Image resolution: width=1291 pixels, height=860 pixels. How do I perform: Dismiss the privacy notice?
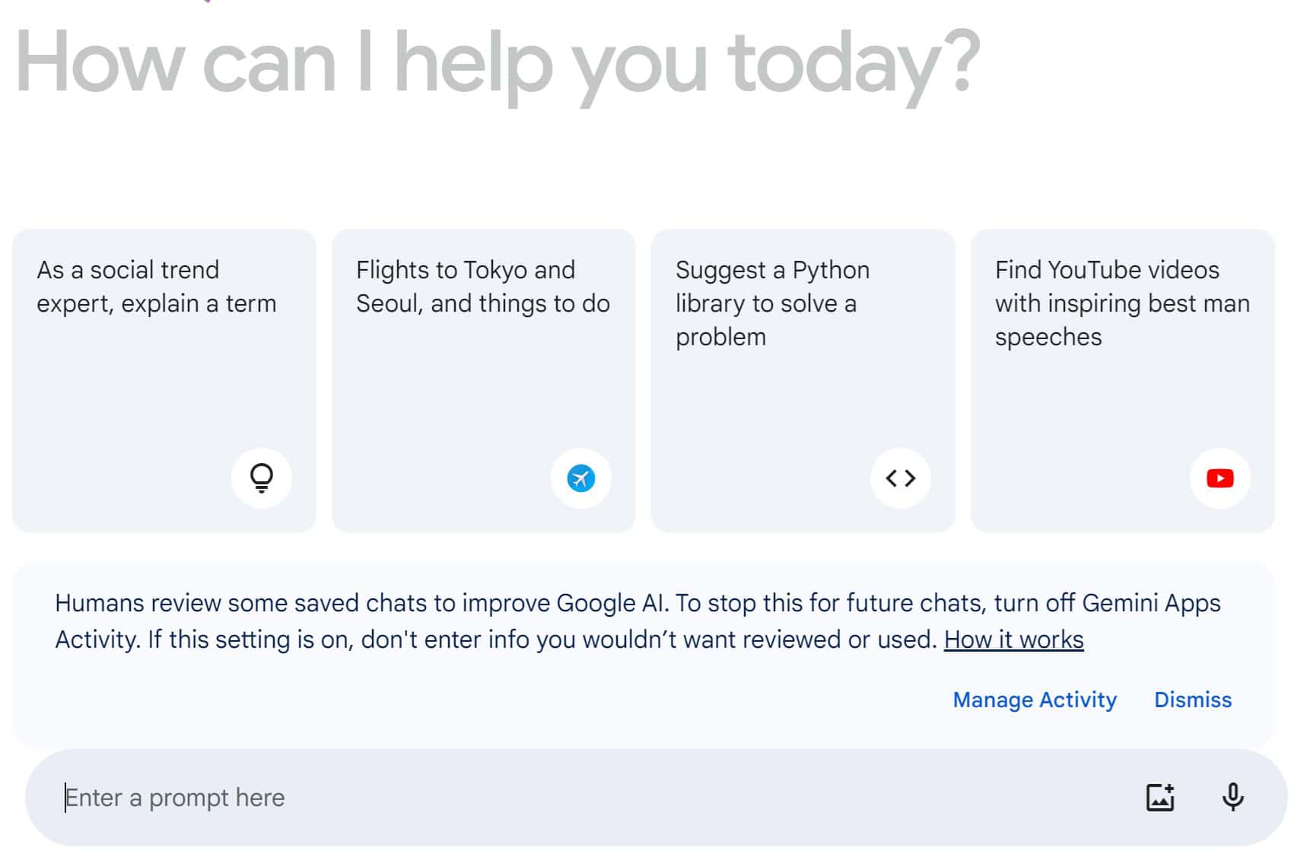1193,700
